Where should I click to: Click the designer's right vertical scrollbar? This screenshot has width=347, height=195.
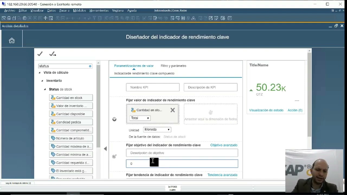tap(309, 95)
